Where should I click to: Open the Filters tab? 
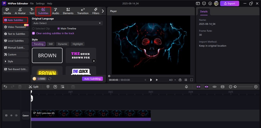96,11
